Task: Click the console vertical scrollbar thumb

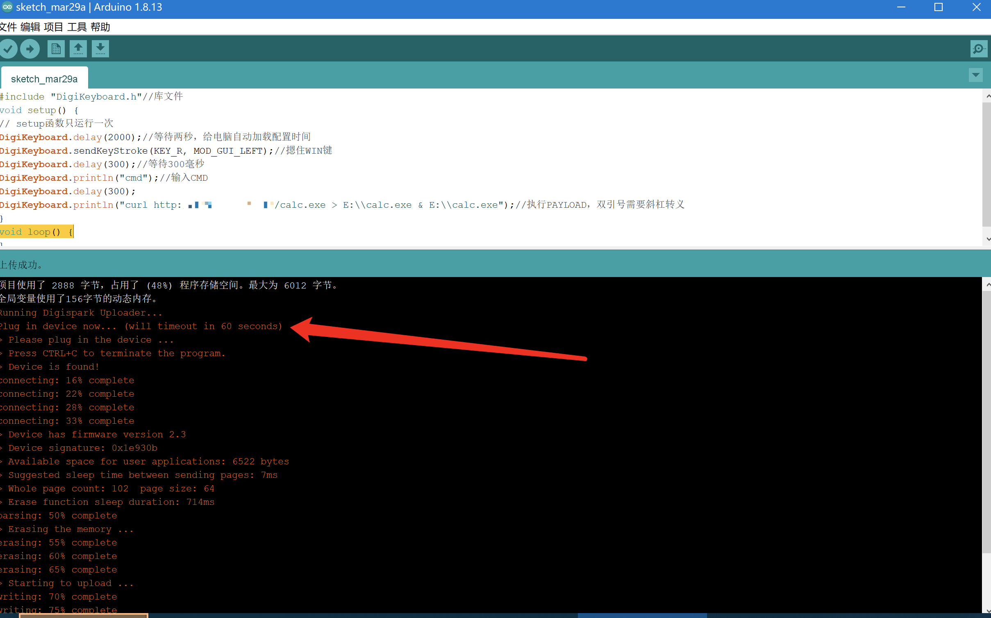Action: click(987, 421)
